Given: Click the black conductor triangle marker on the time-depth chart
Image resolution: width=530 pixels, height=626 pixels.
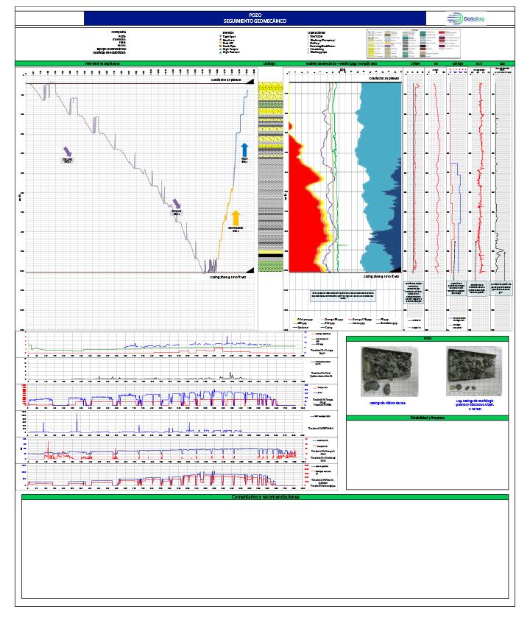Looking at the screenshot, I should (x=250, y=81).
